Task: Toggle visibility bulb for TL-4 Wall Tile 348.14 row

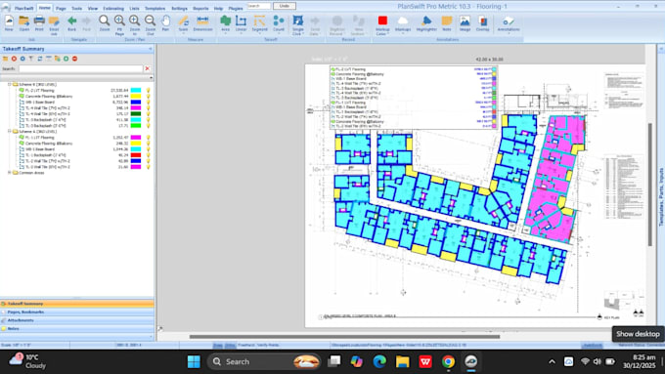Action: (x=149, y=108)
